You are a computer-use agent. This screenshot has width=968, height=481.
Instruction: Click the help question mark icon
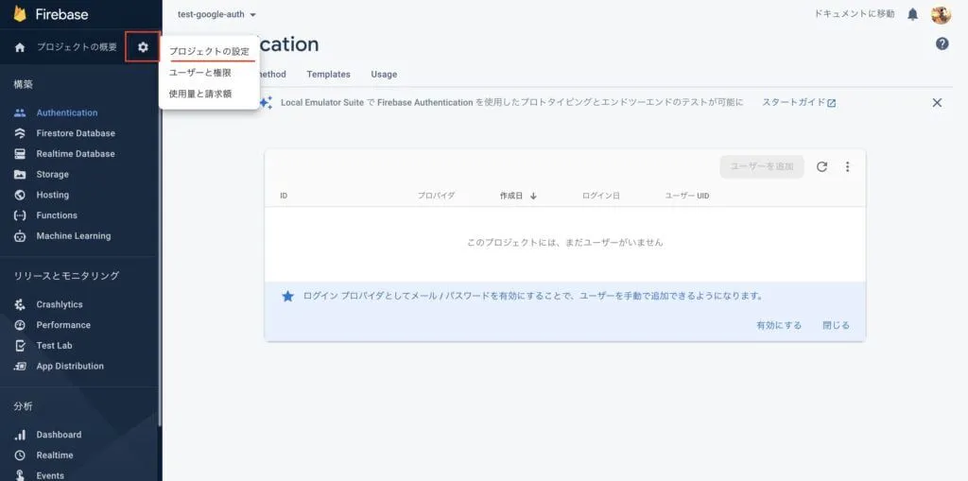pos(942,43)
